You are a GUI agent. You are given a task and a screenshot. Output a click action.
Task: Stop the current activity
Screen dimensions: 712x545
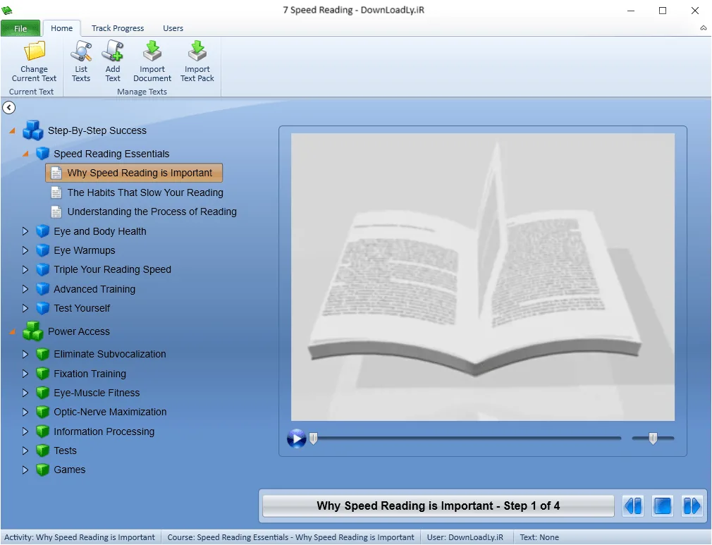[663, 506]
